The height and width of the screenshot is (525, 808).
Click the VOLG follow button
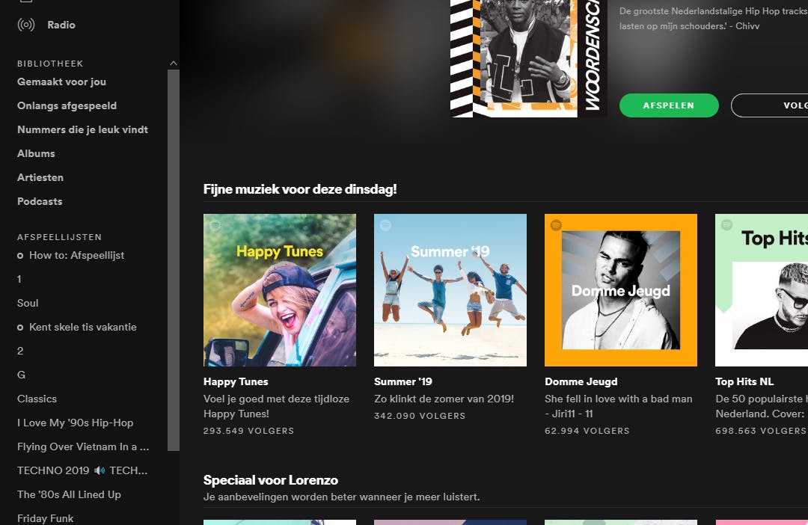pos(769,105)
